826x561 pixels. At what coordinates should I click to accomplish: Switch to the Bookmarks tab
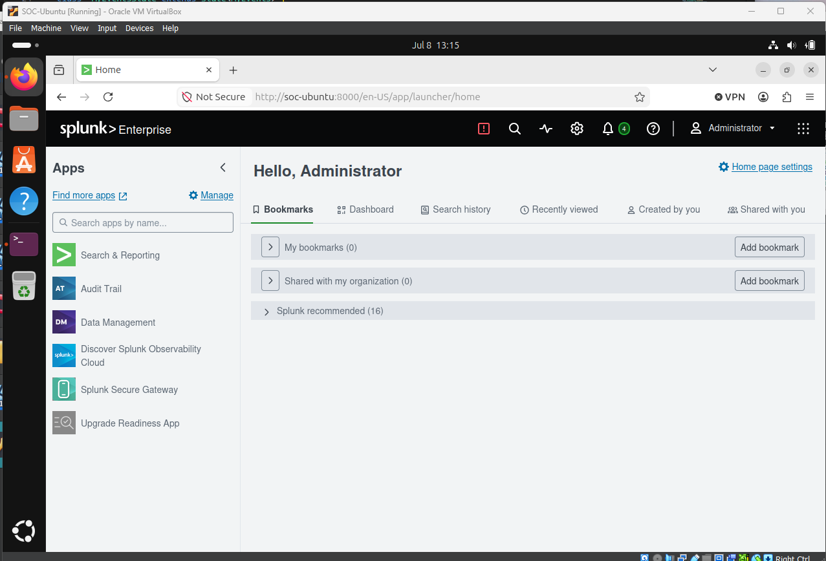pyautogui.click(x=282, y=209)
